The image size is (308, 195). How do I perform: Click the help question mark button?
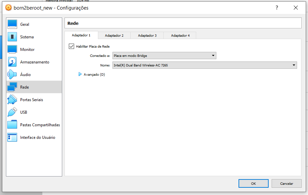[x=277, y=8]
